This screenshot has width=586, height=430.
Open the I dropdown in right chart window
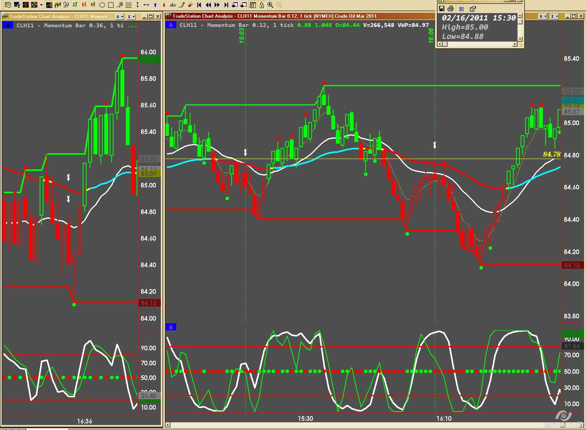click(554, 16)
